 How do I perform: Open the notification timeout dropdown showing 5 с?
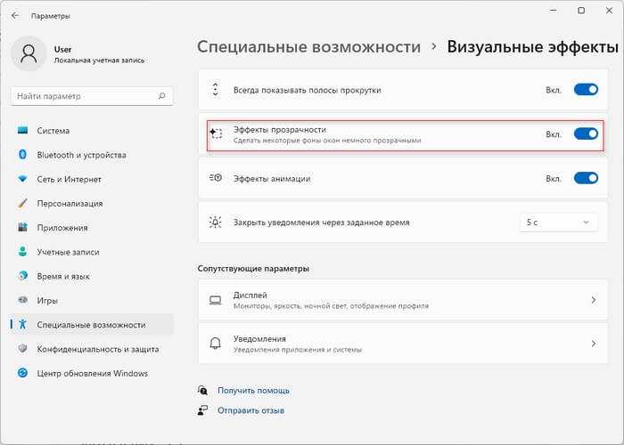[x=559, y=222]
